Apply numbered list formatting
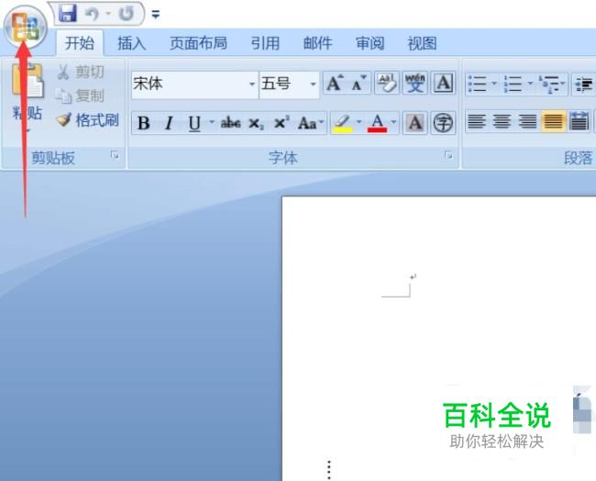This screenshot has width=596, height=481. 513,84
